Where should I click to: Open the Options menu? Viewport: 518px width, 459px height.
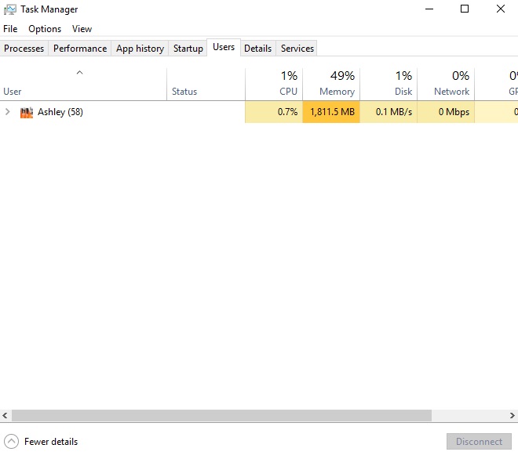point(45,29)
